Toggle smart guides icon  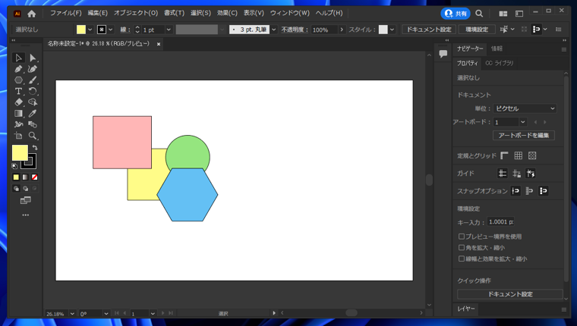(x=530, y=173)
